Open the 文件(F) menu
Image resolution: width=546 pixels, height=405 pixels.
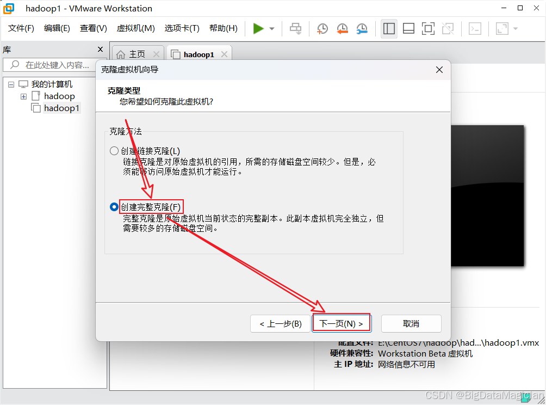point(21,28)
